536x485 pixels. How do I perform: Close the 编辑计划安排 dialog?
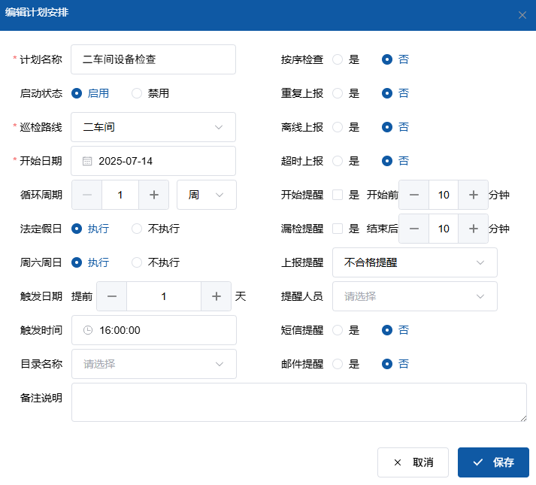tap(522, 15)
